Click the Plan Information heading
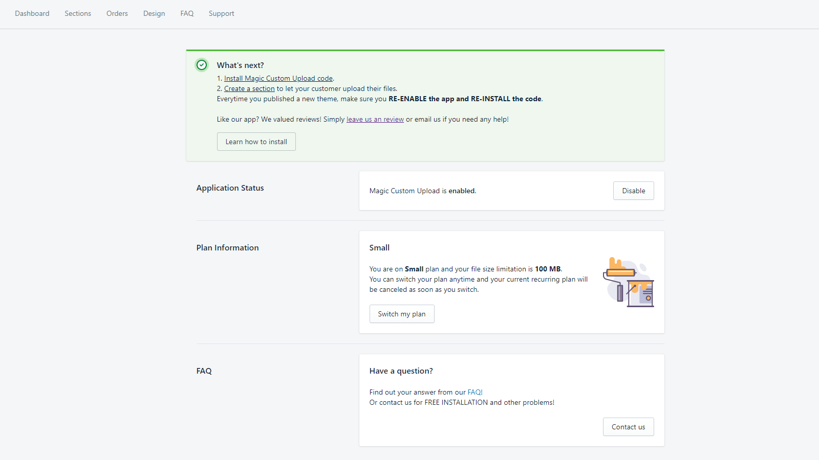Viewport: 819px width, 460px height. [x=227, y=247]
